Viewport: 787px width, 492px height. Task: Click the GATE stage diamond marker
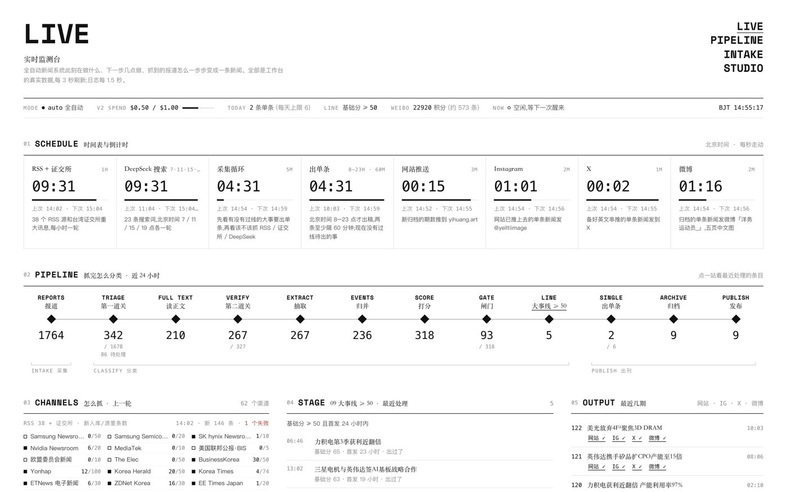point(487,319)
